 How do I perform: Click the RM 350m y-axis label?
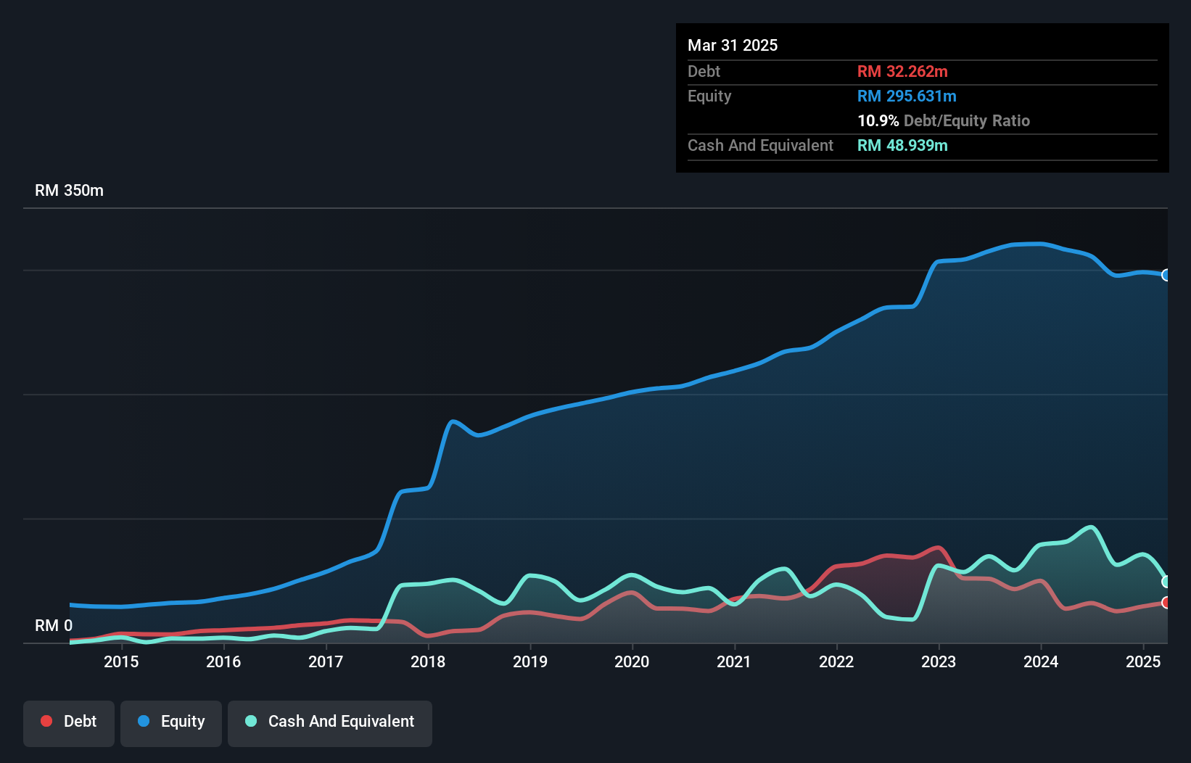(x=69, y=191)
